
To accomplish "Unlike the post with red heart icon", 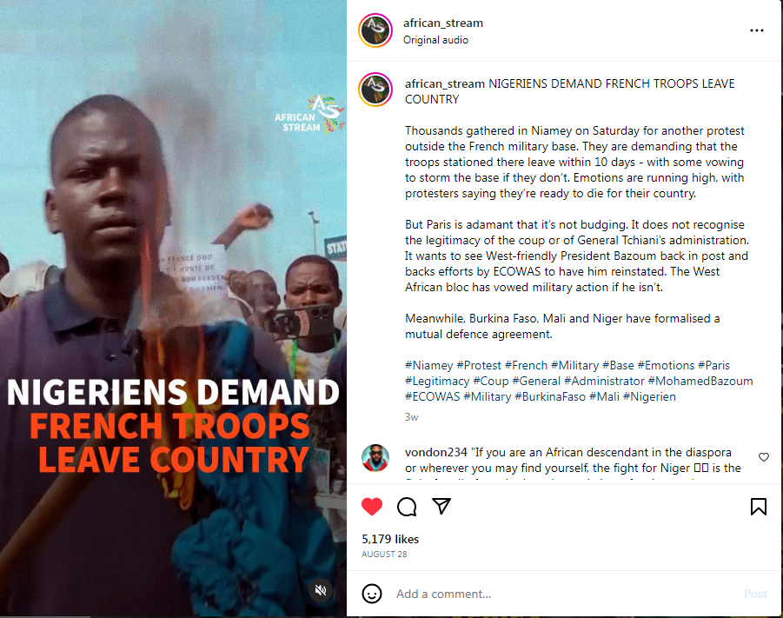I will 372,507.
